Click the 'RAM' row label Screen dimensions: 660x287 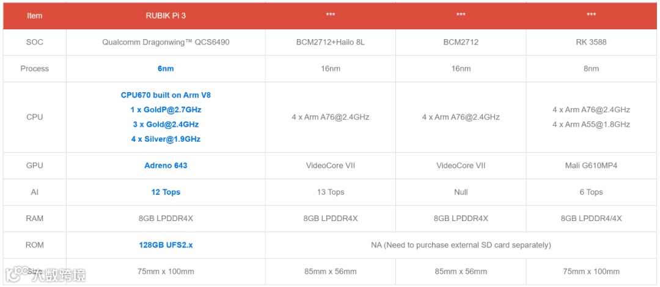click(34, 219)
